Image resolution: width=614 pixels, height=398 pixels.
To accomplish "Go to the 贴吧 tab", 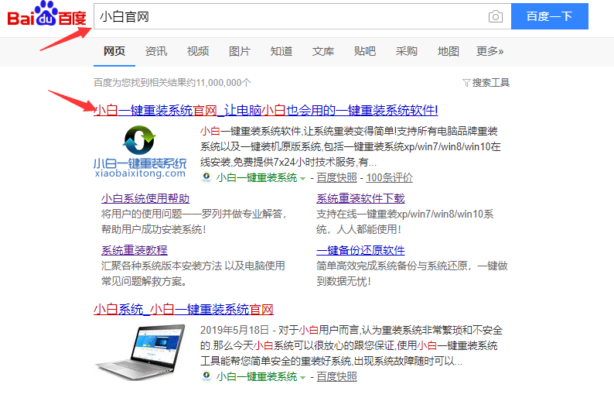I will coord(364,51).
